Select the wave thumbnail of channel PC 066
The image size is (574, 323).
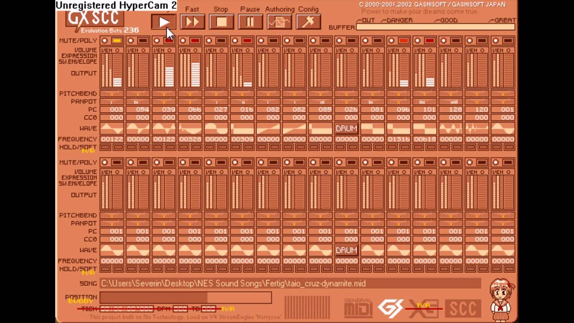pos(190,128)
